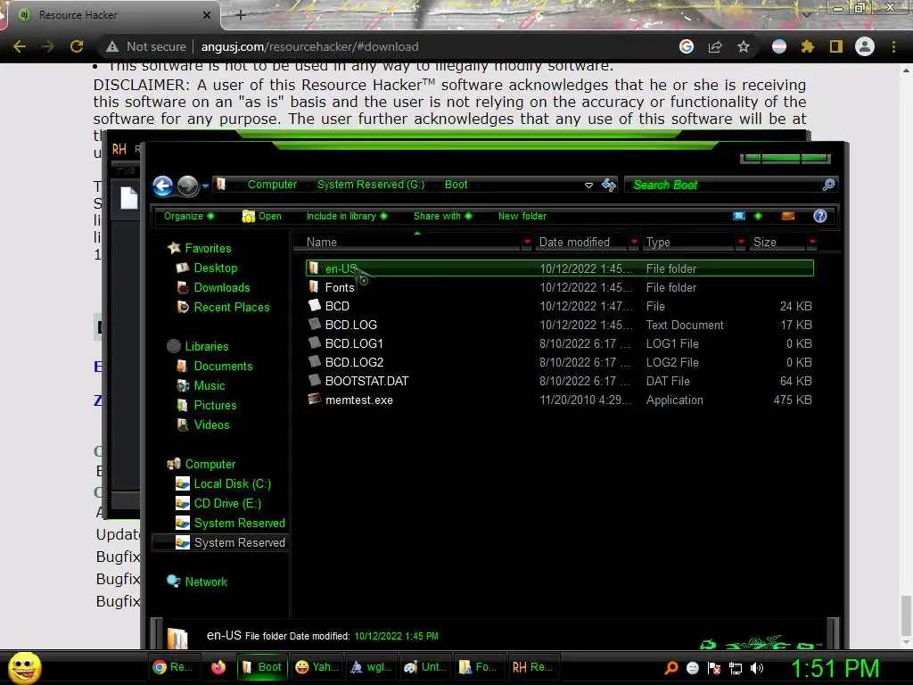913x685 pixels.
Task: Expand the address bar history dropdown
Action: tap(588, 186)
